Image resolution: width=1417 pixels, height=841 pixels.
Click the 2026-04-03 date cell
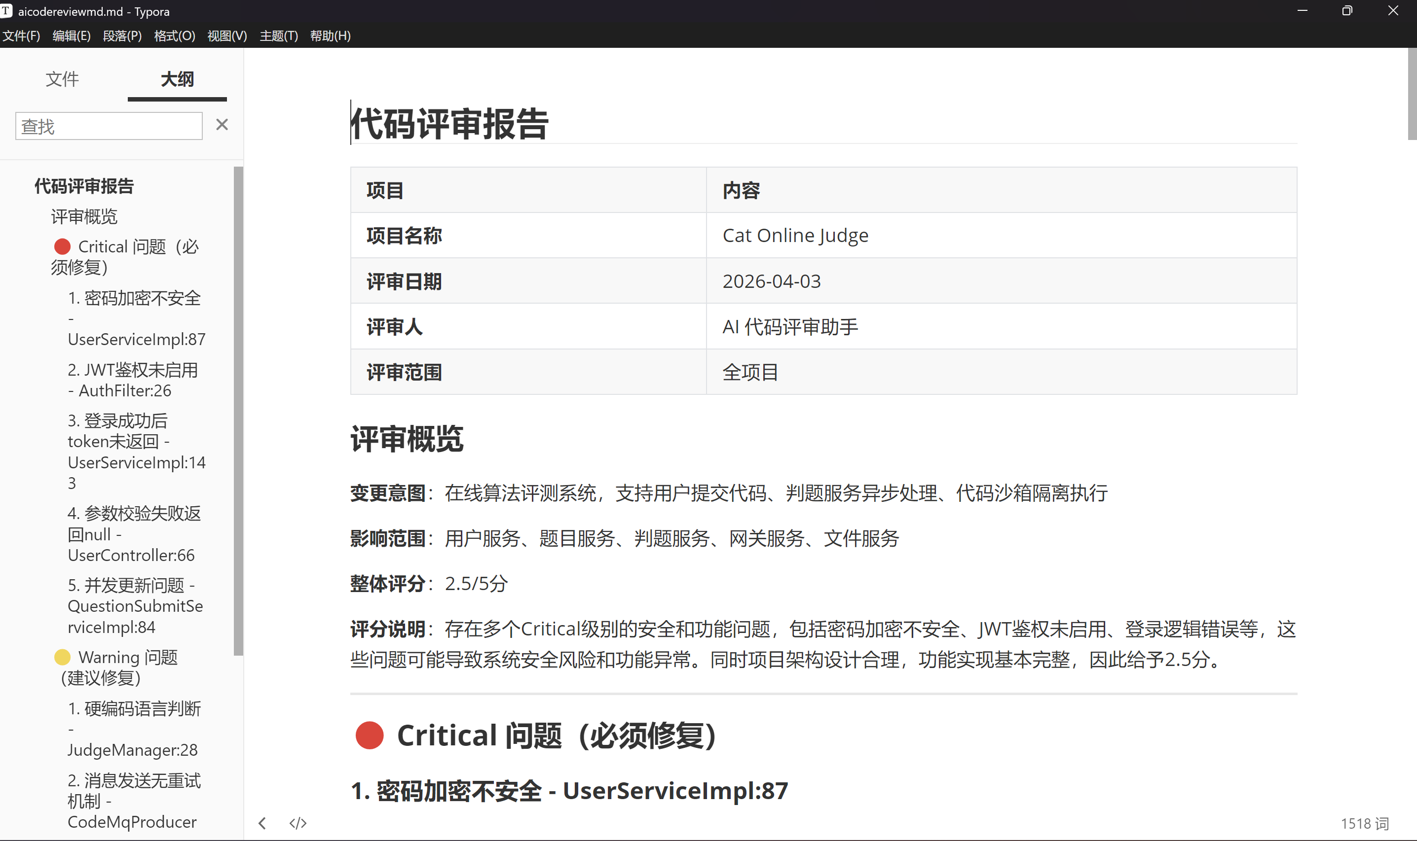tap(1002, 281)
